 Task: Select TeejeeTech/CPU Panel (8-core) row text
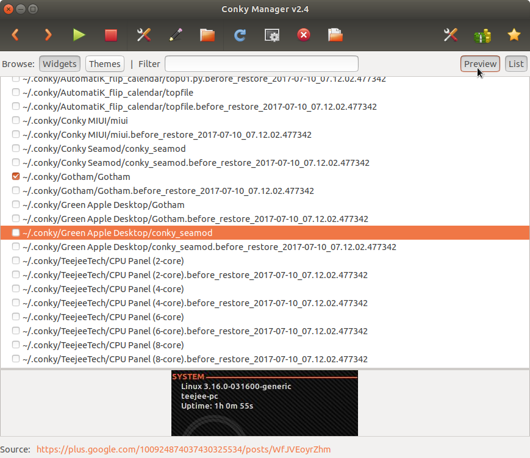104,345
